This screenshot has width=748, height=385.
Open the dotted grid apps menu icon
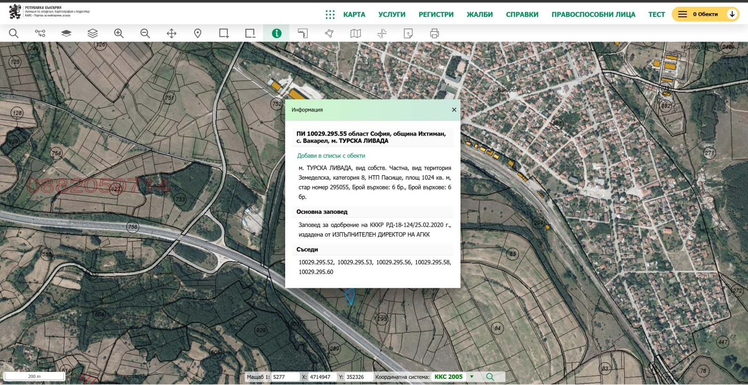[330, 15]
